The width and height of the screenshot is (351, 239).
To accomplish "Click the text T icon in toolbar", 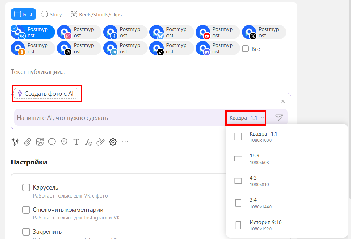I will click(x=76, y=142).
